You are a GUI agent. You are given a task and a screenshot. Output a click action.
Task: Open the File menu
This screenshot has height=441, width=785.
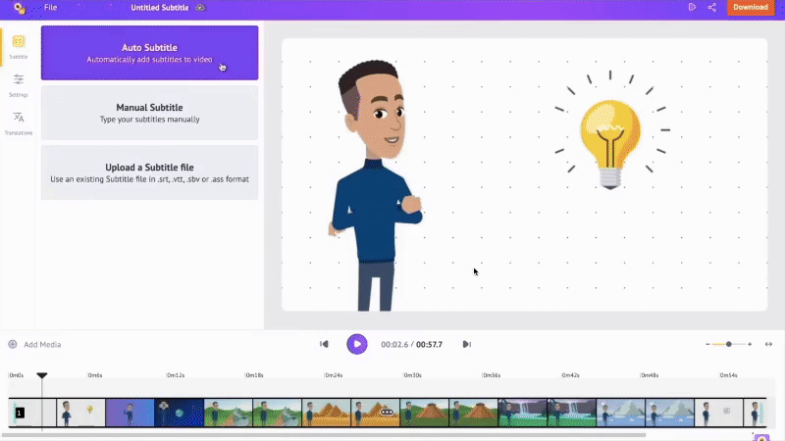[50, 7]
